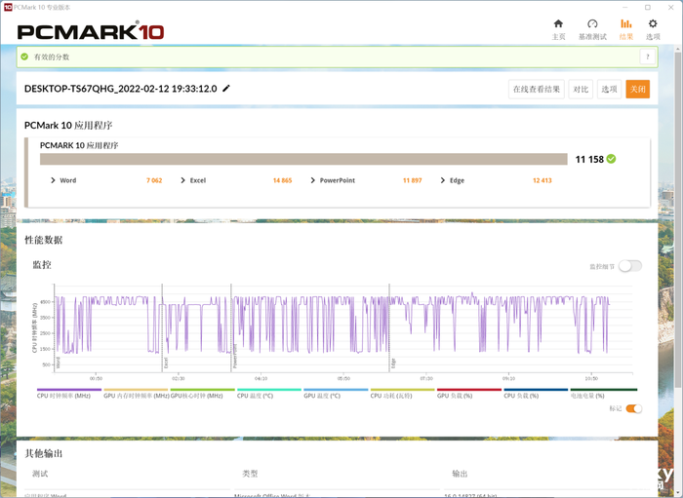Click green checkmark next to 11 158 score
Screen dimensions: 683x498
coord(611,159)
